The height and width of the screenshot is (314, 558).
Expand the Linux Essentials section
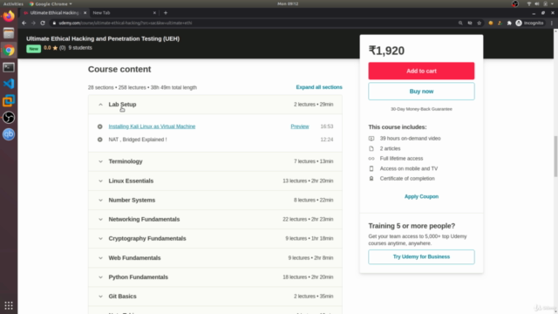[215, 181]
